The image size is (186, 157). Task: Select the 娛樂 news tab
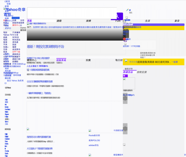89,21
